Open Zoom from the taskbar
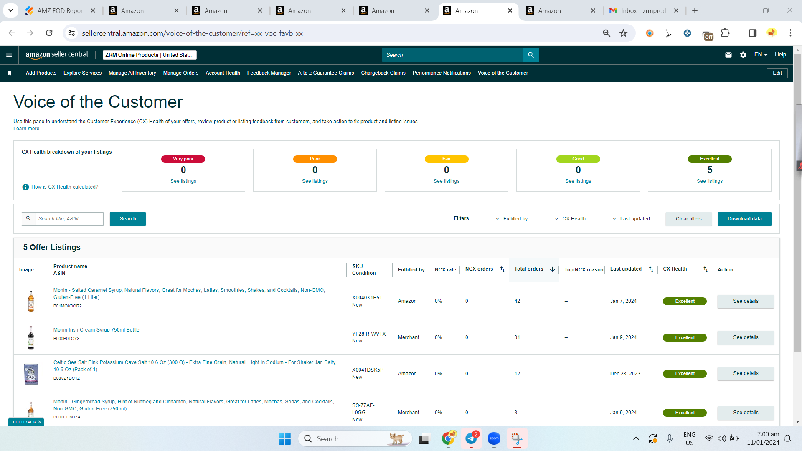The height and width of the screenshot is (451, 802). 494,438
